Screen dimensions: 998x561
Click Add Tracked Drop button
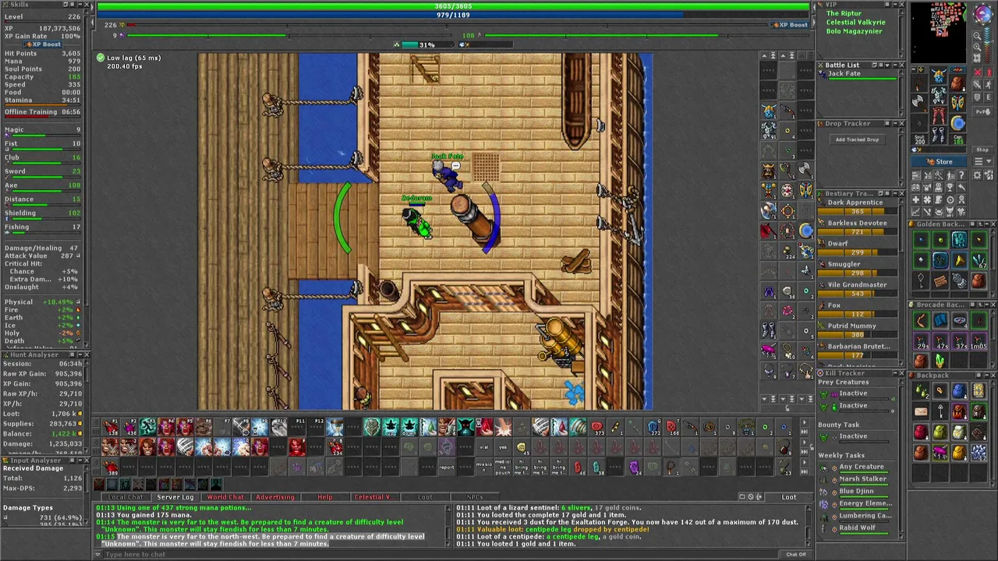click(x=857, y=139)
